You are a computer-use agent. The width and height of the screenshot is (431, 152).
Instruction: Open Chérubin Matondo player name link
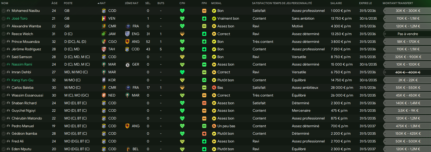(x=27, y=118)
